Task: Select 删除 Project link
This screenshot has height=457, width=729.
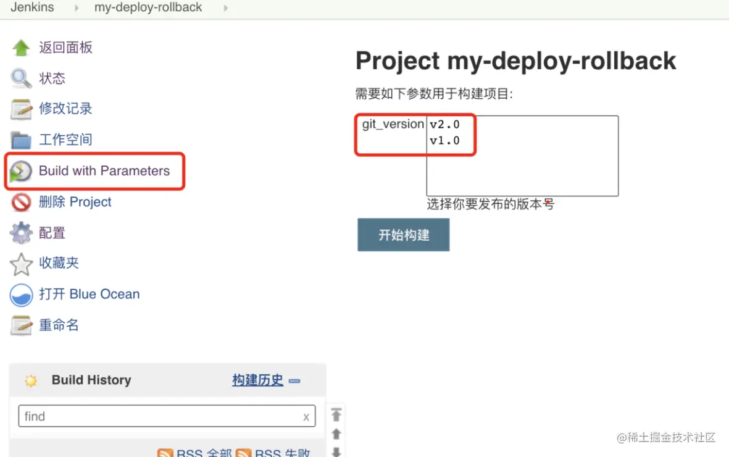Action: [75, 202]
